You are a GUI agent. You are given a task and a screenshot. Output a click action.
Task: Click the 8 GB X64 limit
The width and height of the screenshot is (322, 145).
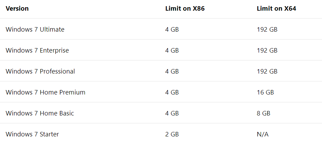coord(264,113)
